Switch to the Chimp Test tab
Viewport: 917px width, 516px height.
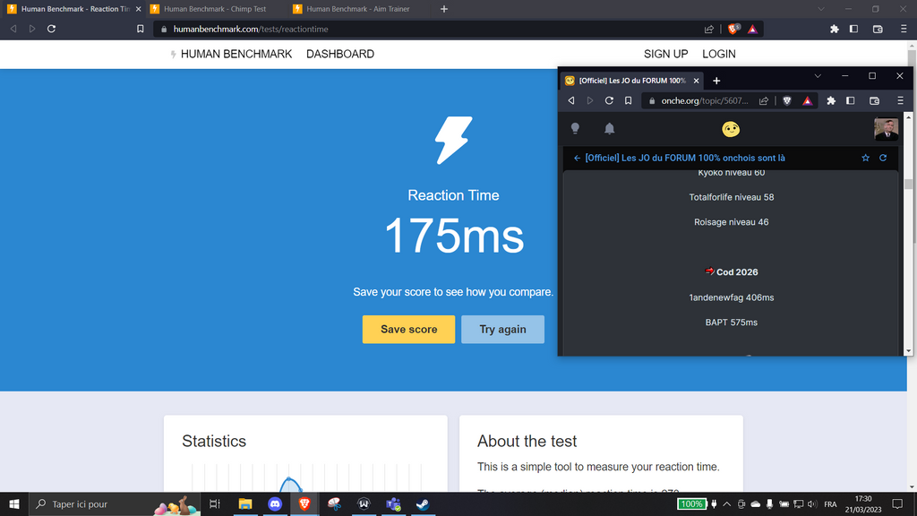point(215,9)
